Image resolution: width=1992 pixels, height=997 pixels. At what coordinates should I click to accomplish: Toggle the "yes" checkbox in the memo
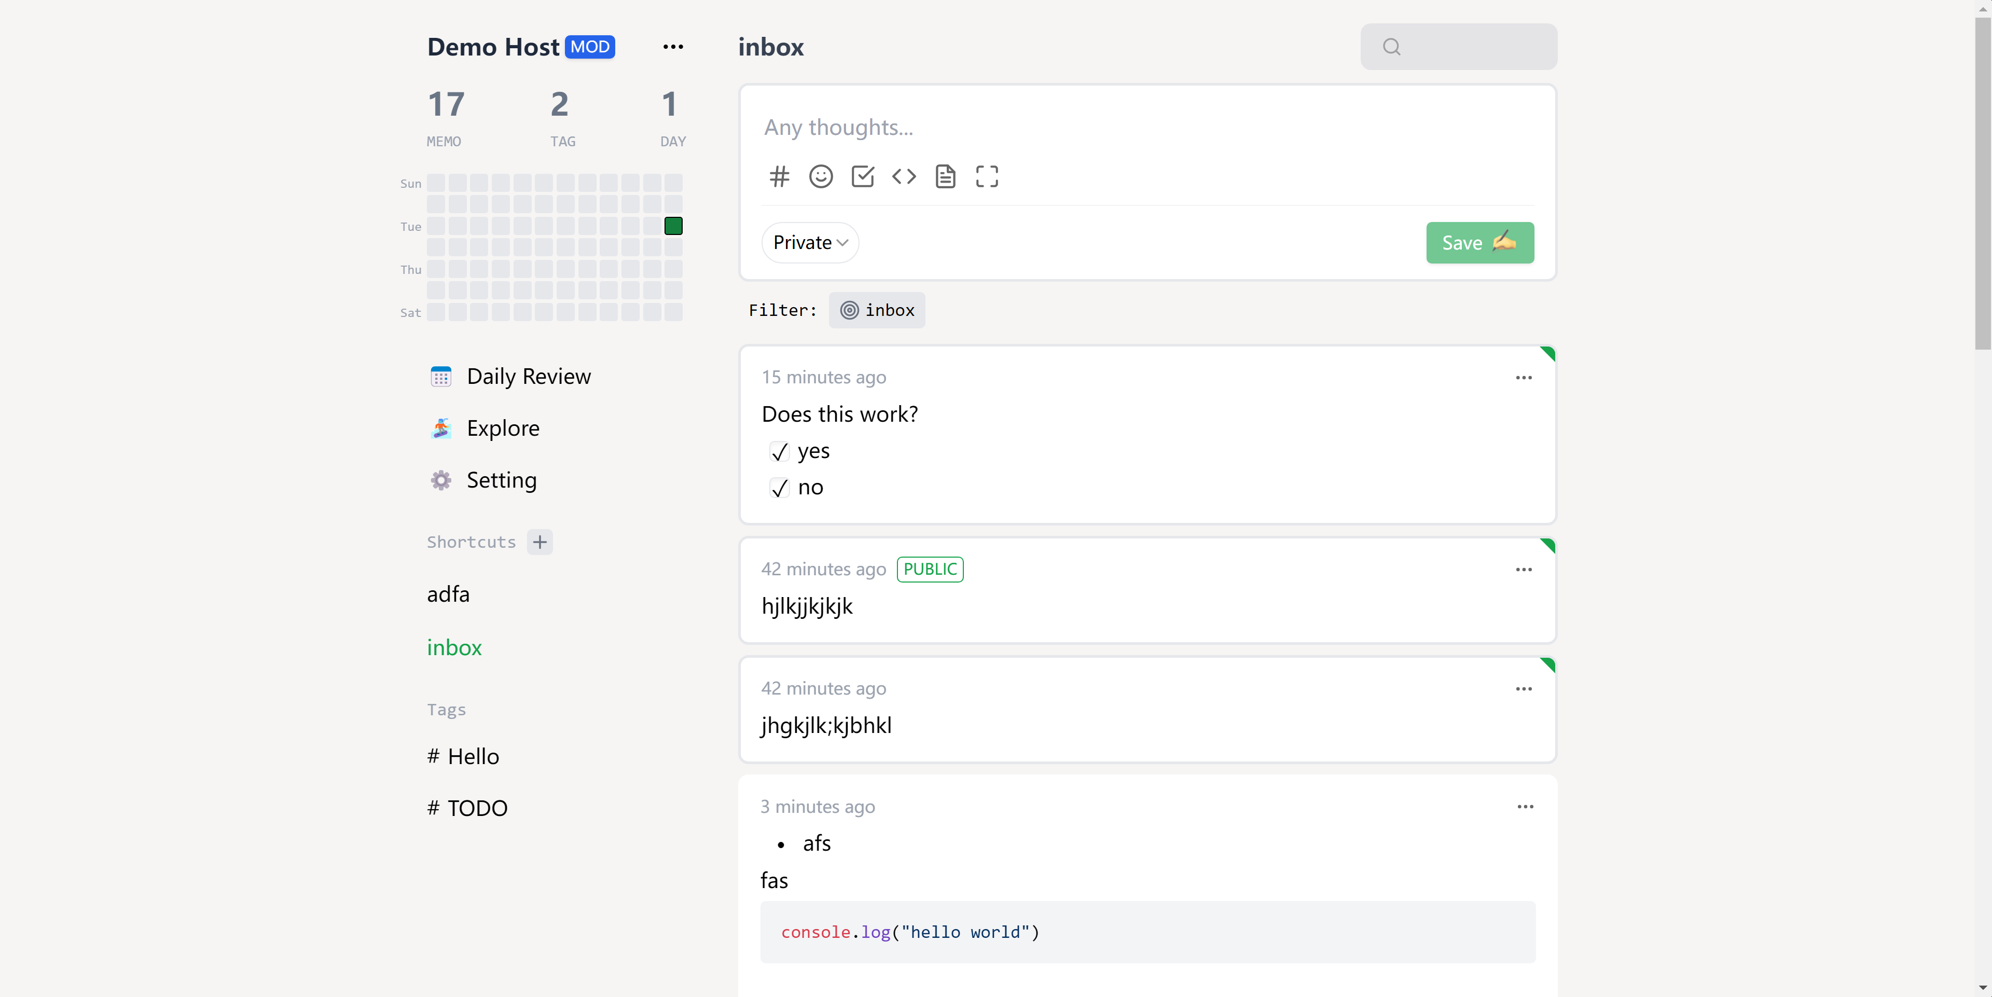pos(780,451)
